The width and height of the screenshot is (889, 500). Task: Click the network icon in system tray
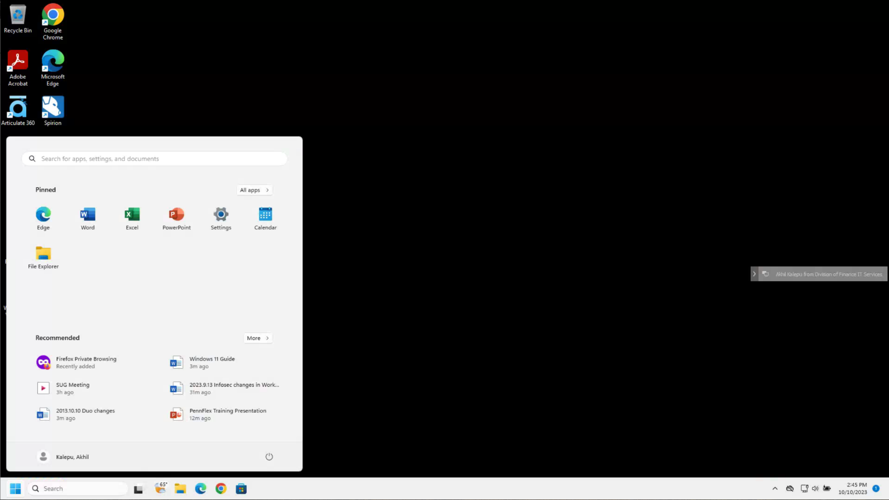(x=804, y=489)
